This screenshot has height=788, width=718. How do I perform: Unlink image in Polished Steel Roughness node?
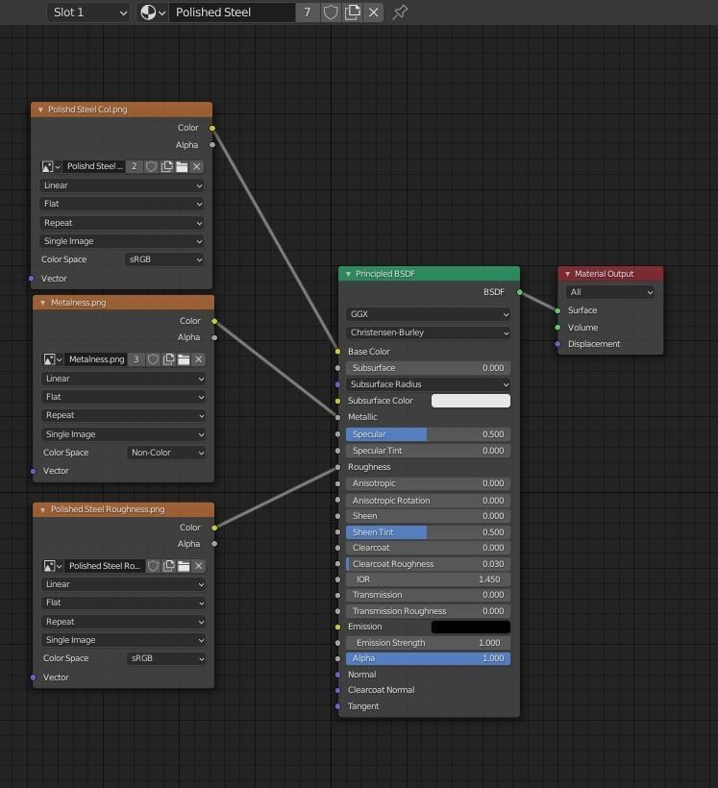[x=199, y=566]
